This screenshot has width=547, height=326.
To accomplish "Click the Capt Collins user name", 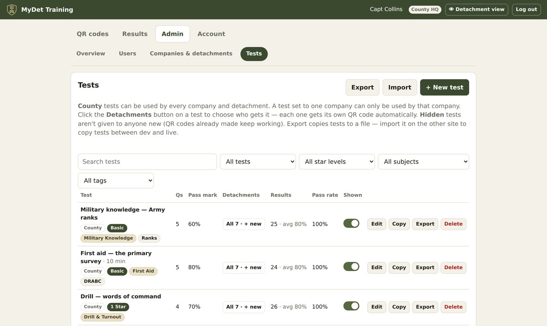I will pos(386,9).
